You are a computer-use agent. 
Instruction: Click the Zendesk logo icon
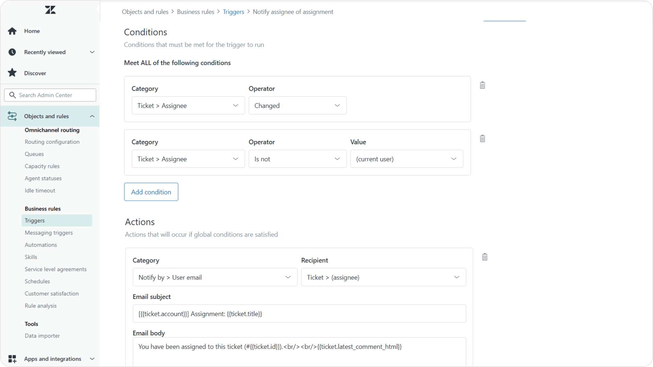click(x=50, y=10)
